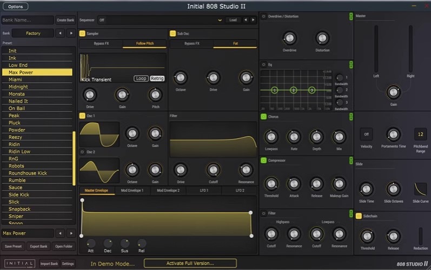Toggle the Sidechain power button

(359, 216)
